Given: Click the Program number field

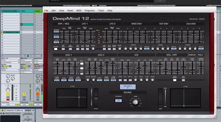Looking at the screenshot, I should pyautogui.click(x=118, y=101).
